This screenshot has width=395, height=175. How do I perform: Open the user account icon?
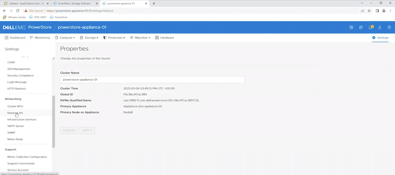click(380, 28)
